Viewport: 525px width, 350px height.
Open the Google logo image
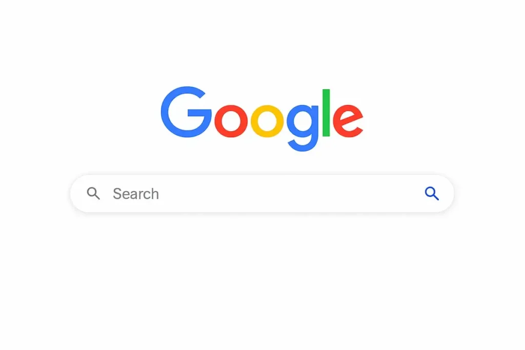click(262, 119)
